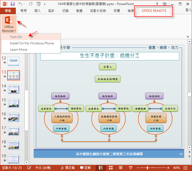Select the 各組組長協調會 box
The width and height of the screenshot is (192, 171).
tap(107, 79)
